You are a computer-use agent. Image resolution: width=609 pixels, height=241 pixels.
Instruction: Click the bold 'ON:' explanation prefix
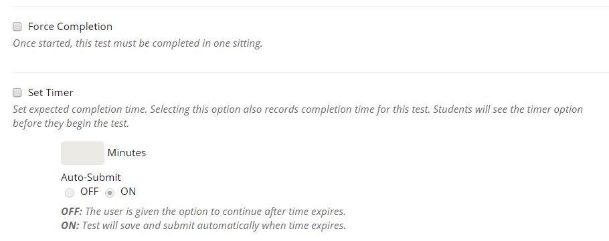click(x=70, y=226)
